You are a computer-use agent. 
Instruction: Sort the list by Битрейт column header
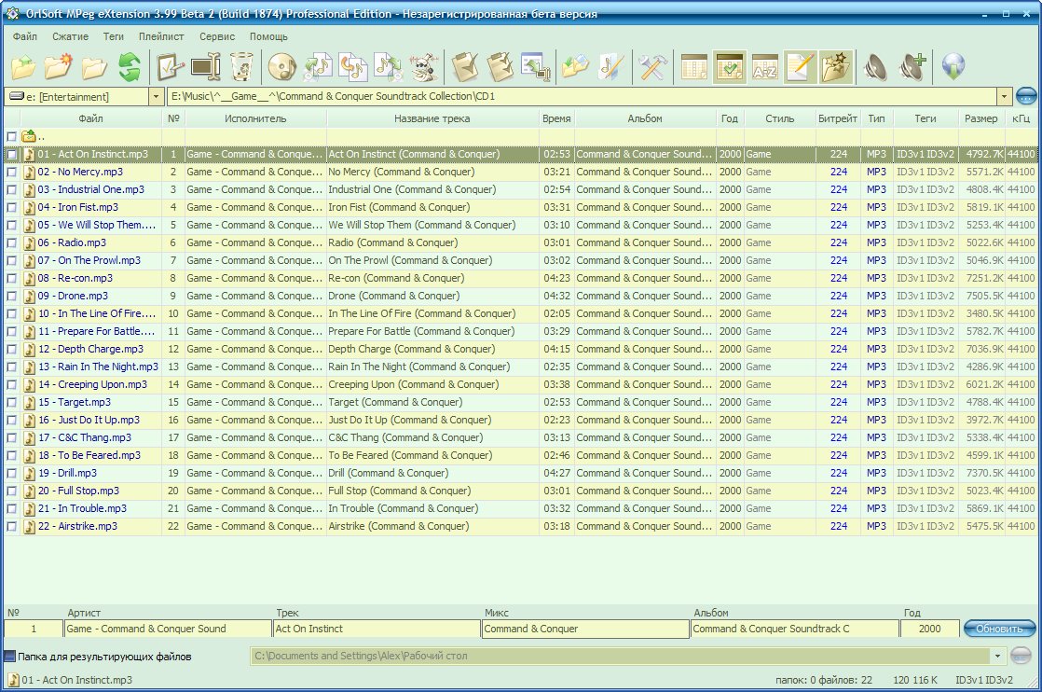[x=838, y=118]
